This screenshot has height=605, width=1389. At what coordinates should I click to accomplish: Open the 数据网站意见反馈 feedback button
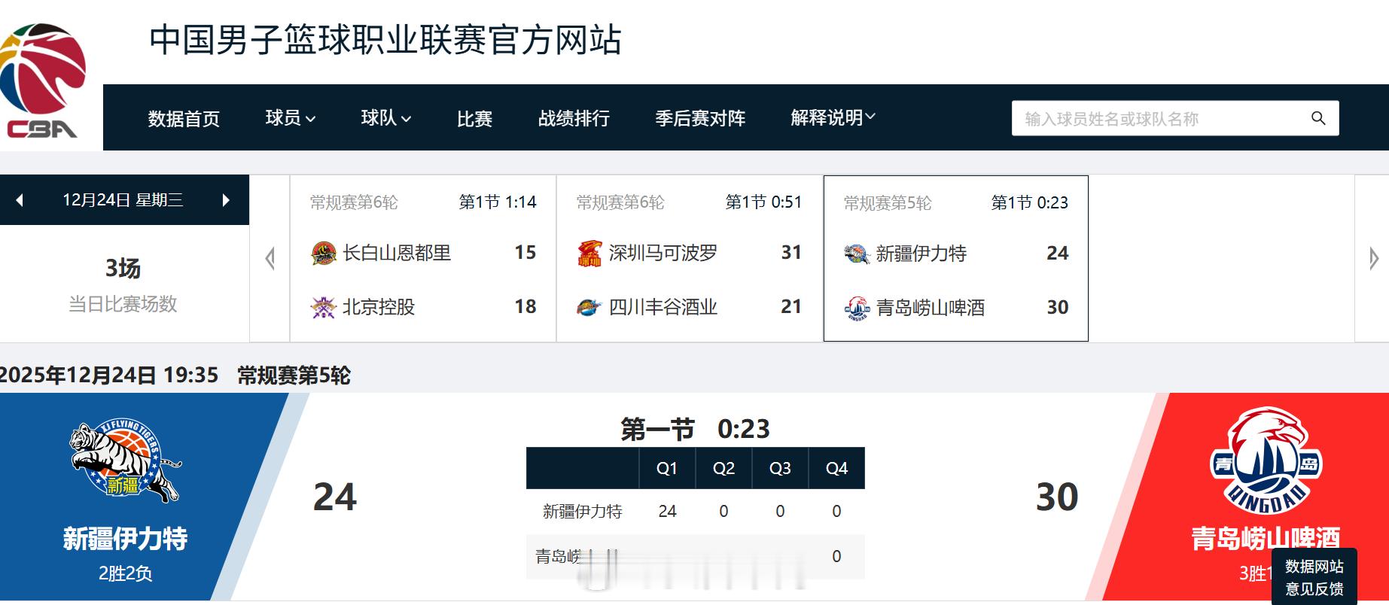1314,577
